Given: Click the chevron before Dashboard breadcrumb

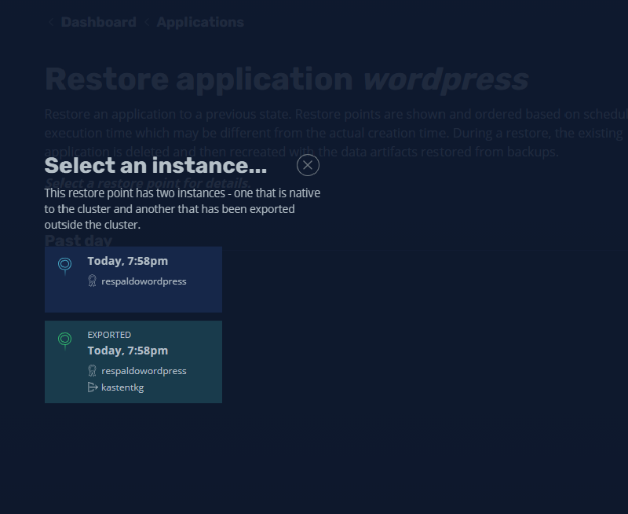Looking at the screenshot, I should point(51,23).
